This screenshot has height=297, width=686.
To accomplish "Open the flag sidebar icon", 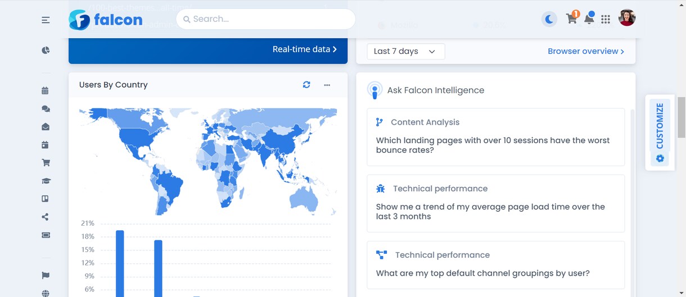I will point(46,276).
